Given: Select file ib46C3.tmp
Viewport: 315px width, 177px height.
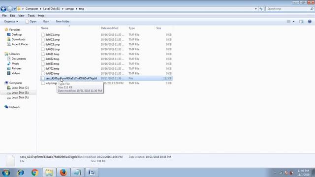Looking at the screenshot, I should [x=53, y=44].
